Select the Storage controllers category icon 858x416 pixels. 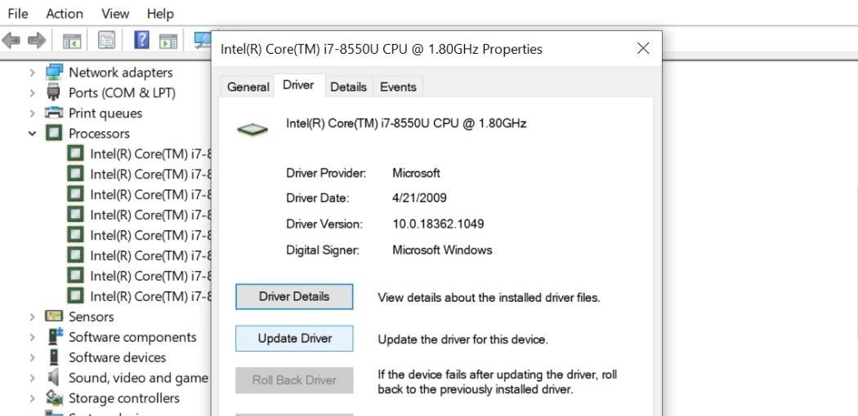(x=54, y=398)
